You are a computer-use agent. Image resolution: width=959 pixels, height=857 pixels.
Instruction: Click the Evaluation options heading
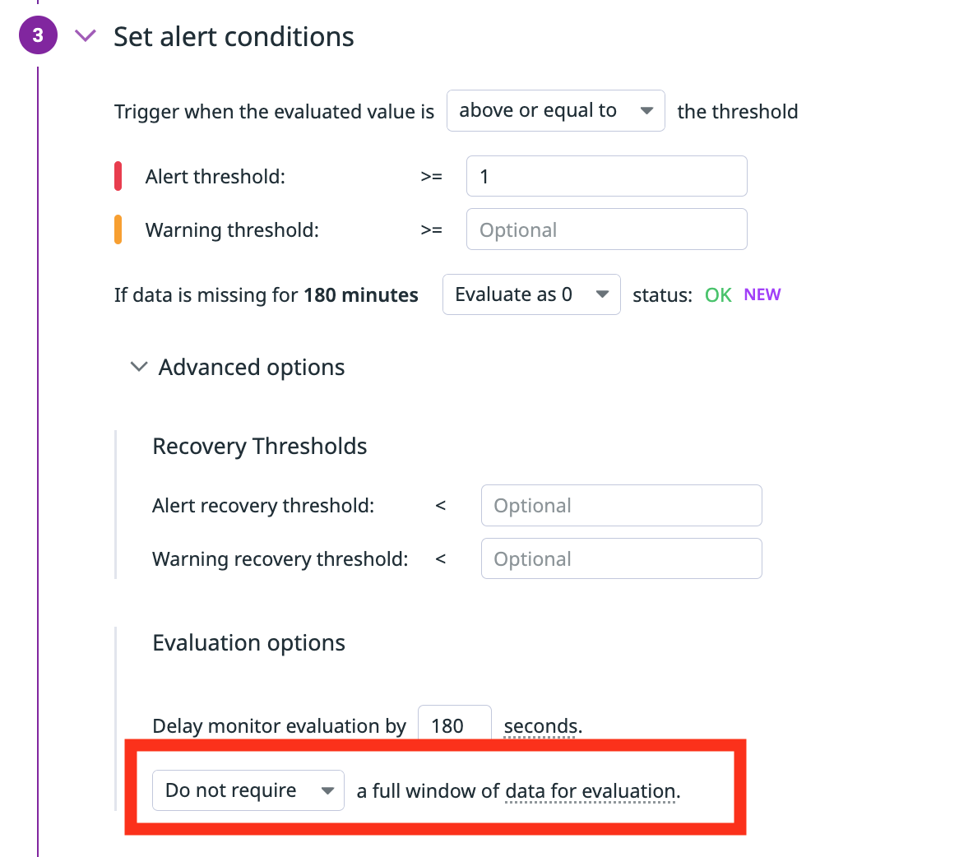[248, 642]
